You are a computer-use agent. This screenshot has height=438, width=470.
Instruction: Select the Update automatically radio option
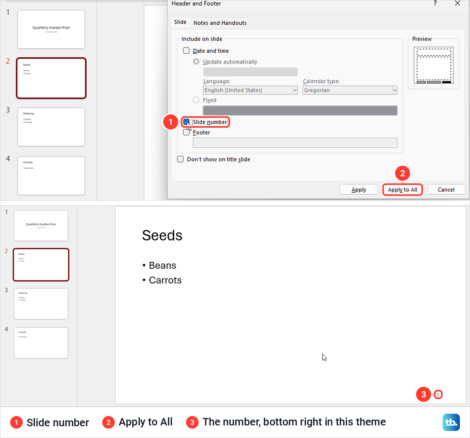[196, 62]
